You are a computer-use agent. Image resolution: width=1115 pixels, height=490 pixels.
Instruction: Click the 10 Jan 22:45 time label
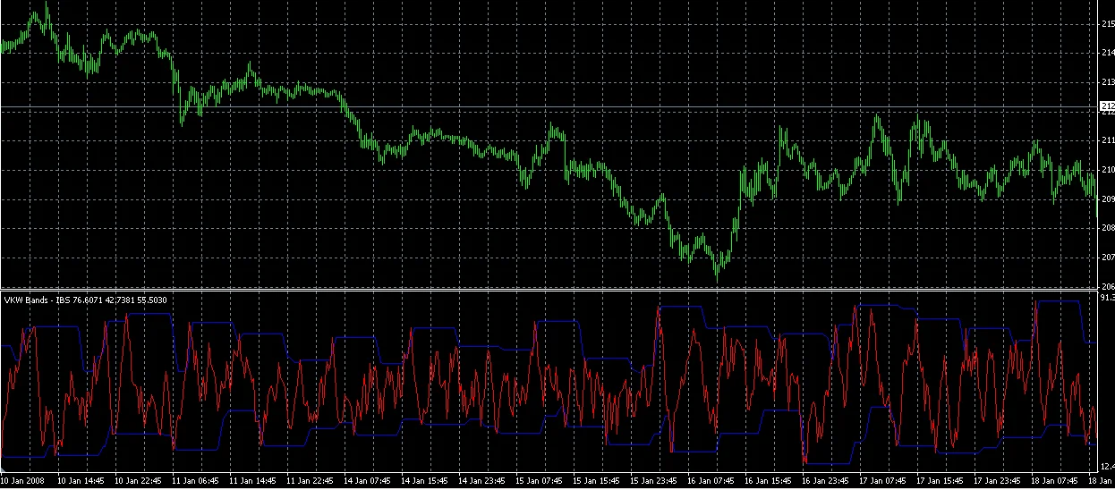pos(138,481)
